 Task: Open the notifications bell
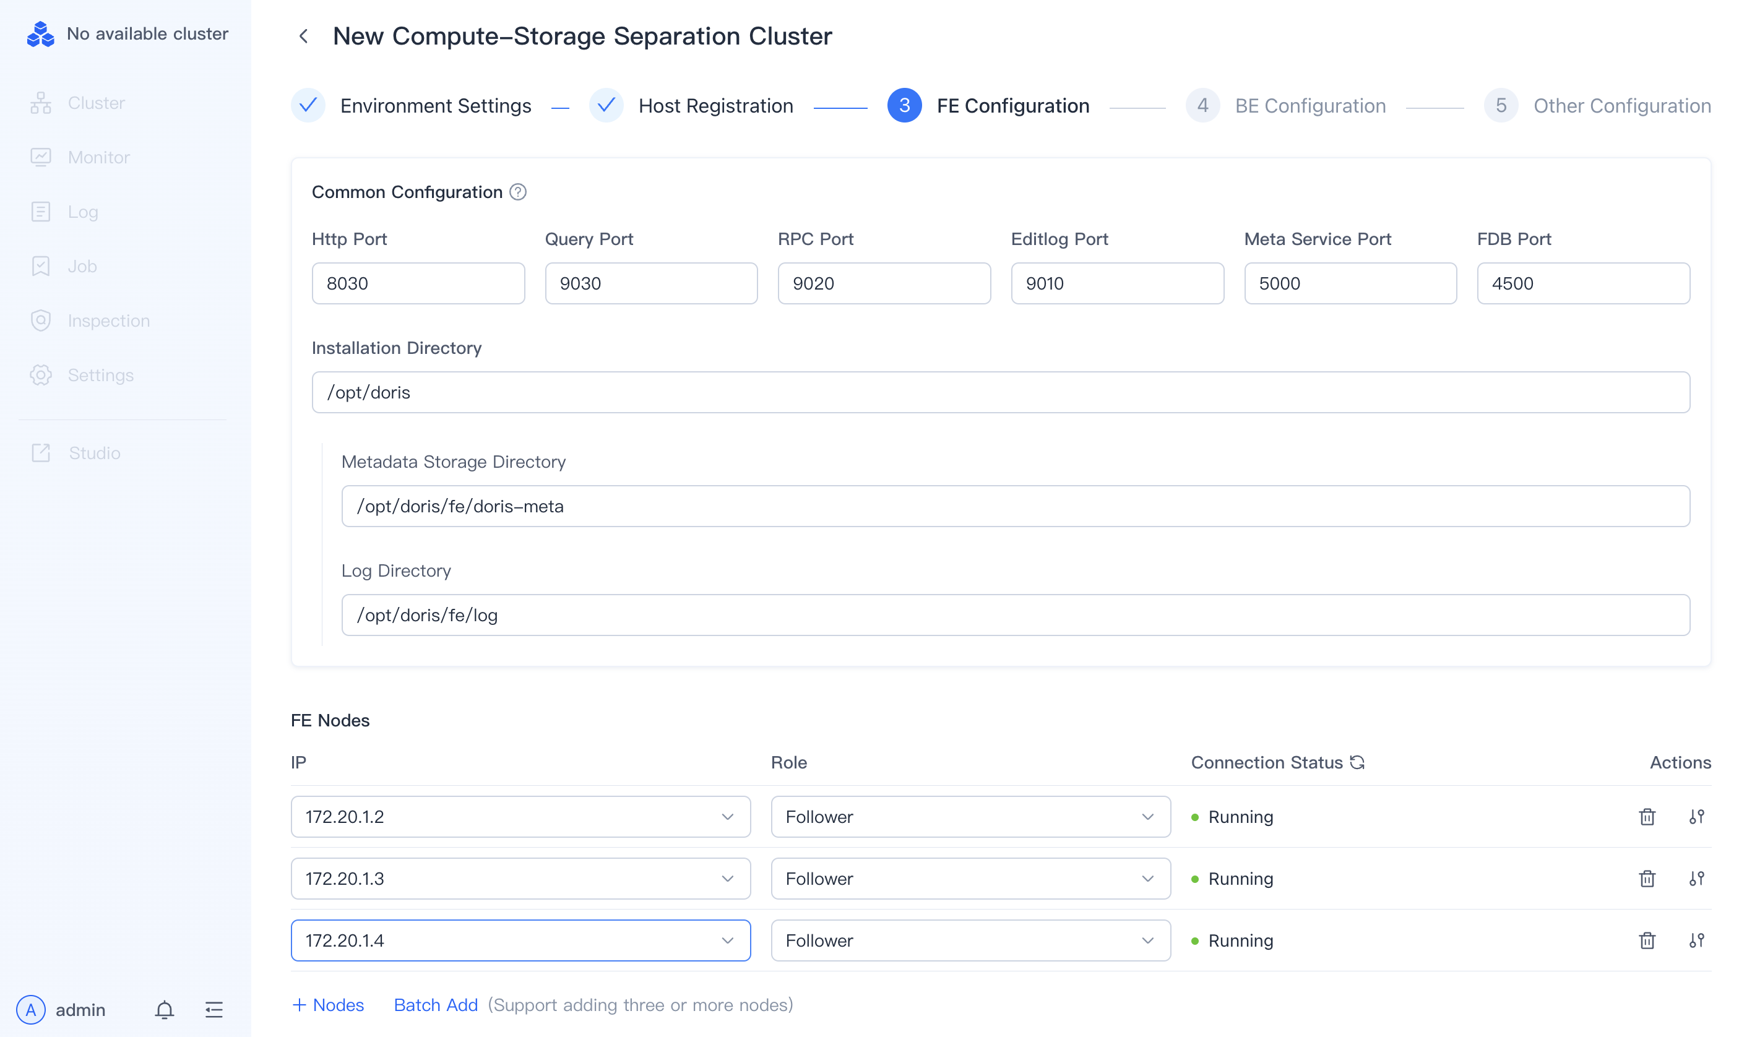pyautogui.click(x=164, y=1010)
